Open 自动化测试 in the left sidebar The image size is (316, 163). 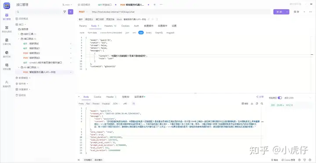(x=7, y=29)
